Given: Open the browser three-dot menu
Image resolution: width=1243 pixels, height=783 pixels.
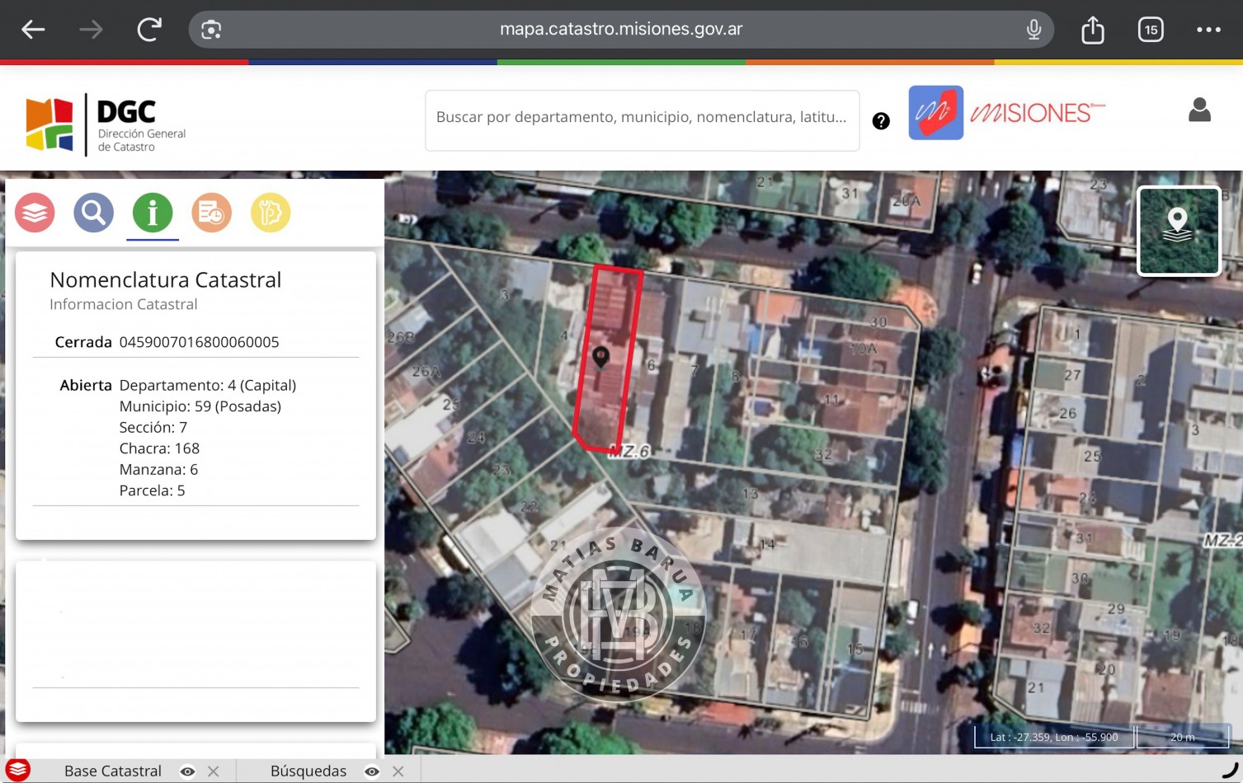Looking at the screenshot, I should tap(1208, 30).
